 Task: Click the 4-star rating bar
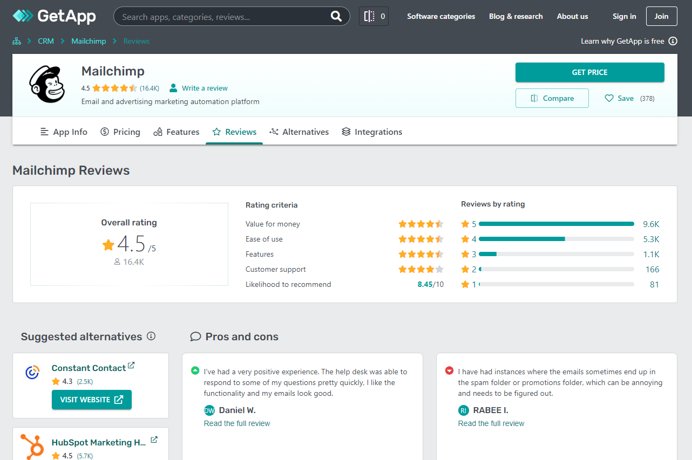pos(557,239)
